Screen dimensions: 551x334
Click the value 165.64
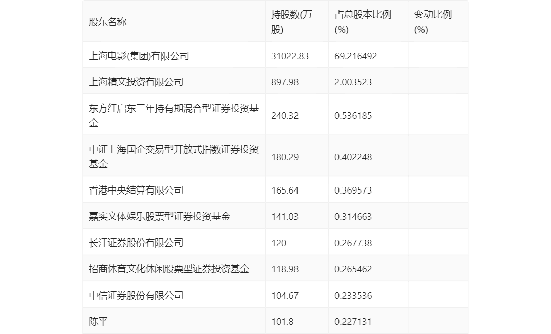click(x=285, y=190)
